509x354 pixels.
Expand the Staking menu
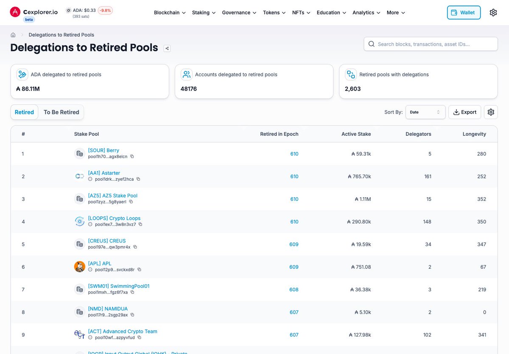[204, 13]
